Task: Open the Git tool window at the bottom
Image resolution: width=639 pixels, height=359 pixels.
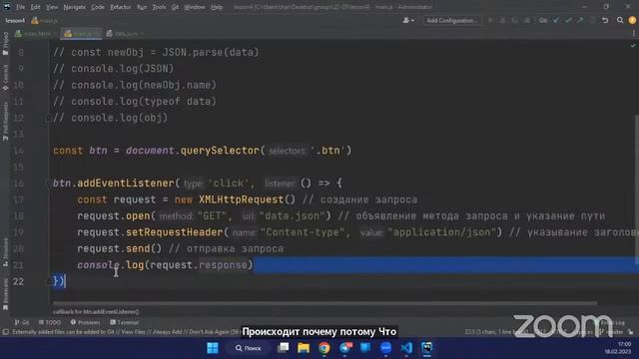Action: coord(22,322)
